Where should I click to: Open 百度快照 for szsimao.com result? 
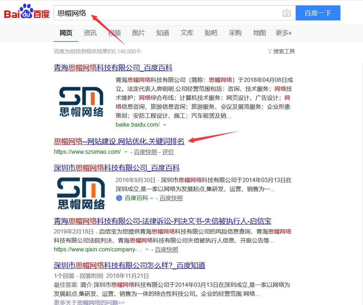click(145, 152)
